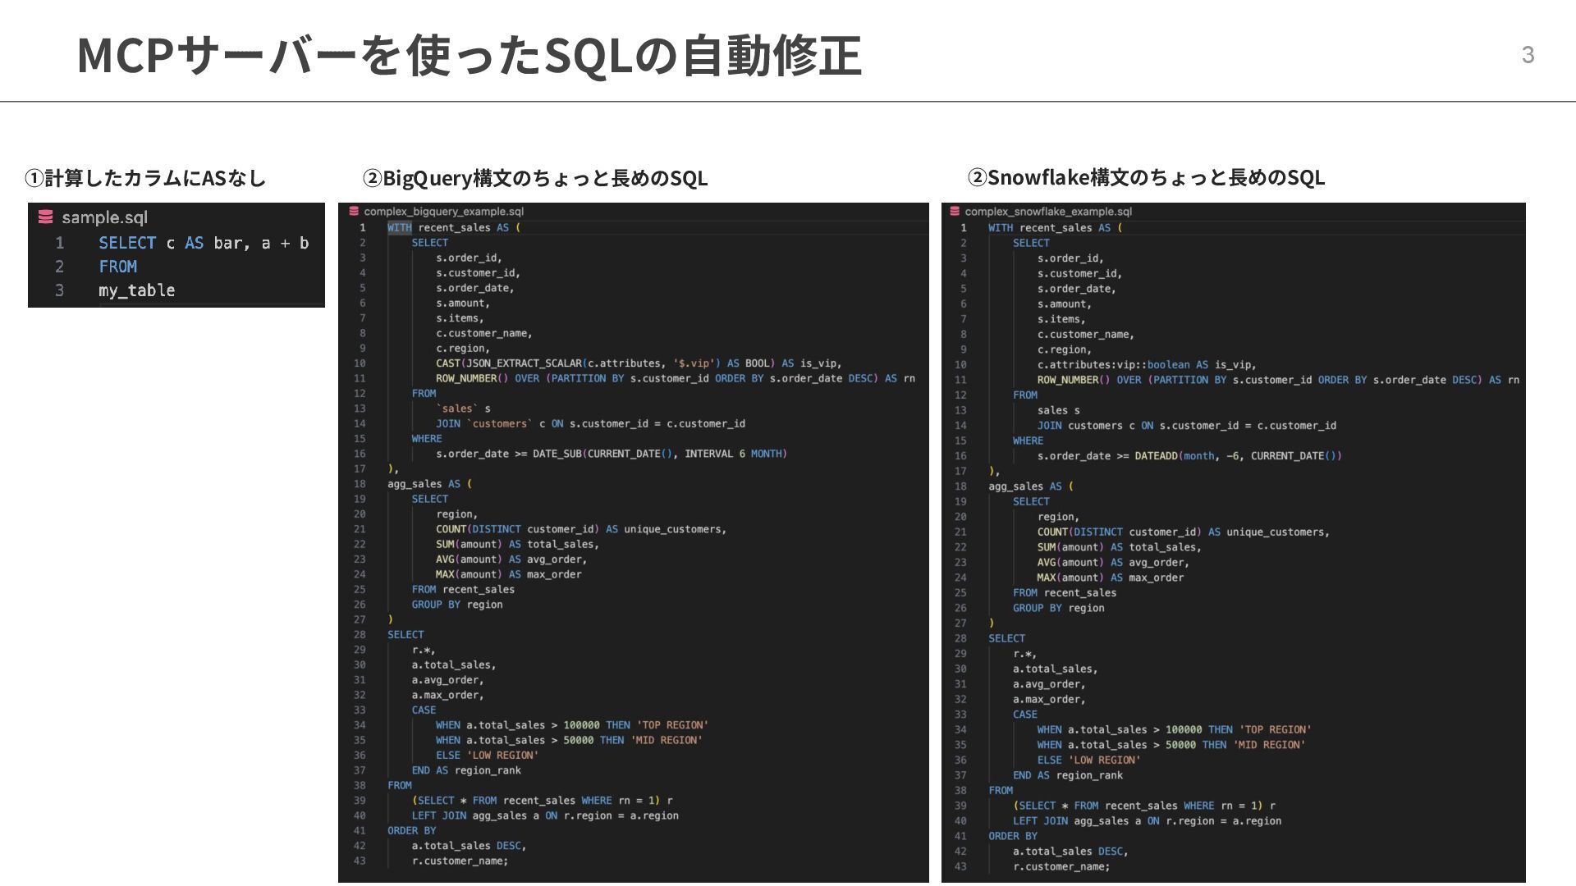This screenshot has height=886, width=1576.
Task: Click the sample.sql database file icon
Action: pos(46,217)
